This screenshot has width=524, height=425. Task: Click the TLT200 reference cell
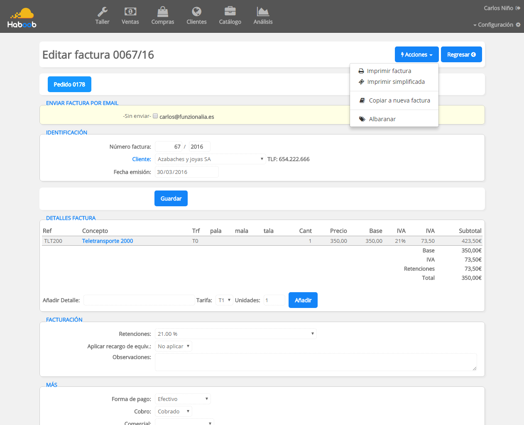tap(53, 241)
